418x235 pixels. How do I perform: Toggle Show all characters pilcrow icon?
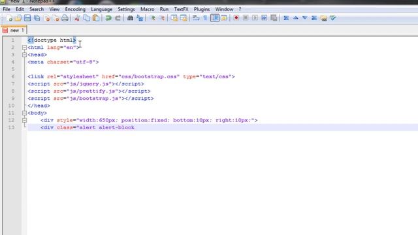click(205, 18)
